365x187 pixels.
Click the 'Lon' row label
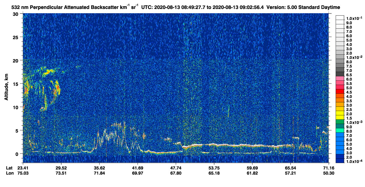(9, 173)
